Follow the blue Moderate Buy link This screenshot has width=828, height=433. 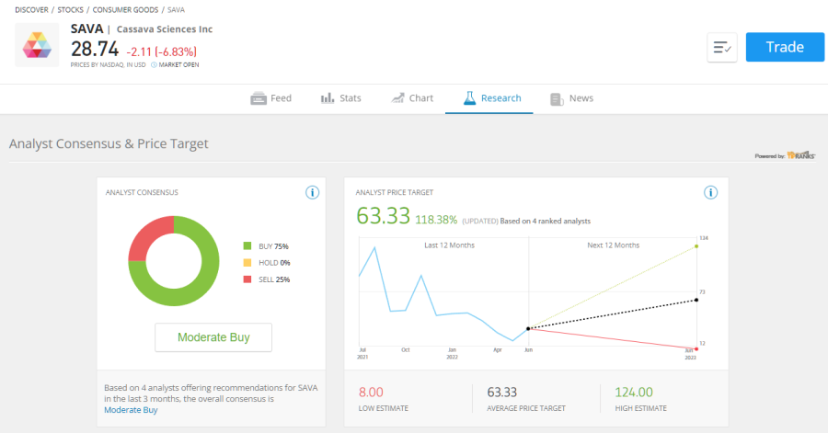coord(131,410)
